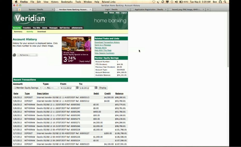Image resolution: width=241 pixels, height=147 pixels.
Task: Switch to the Success | Dwolla tab
Action: tap(36, 10)
